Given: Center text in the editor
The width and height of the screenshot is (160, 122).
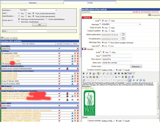Looking at the screenshot, I should [x=119, y=74].
